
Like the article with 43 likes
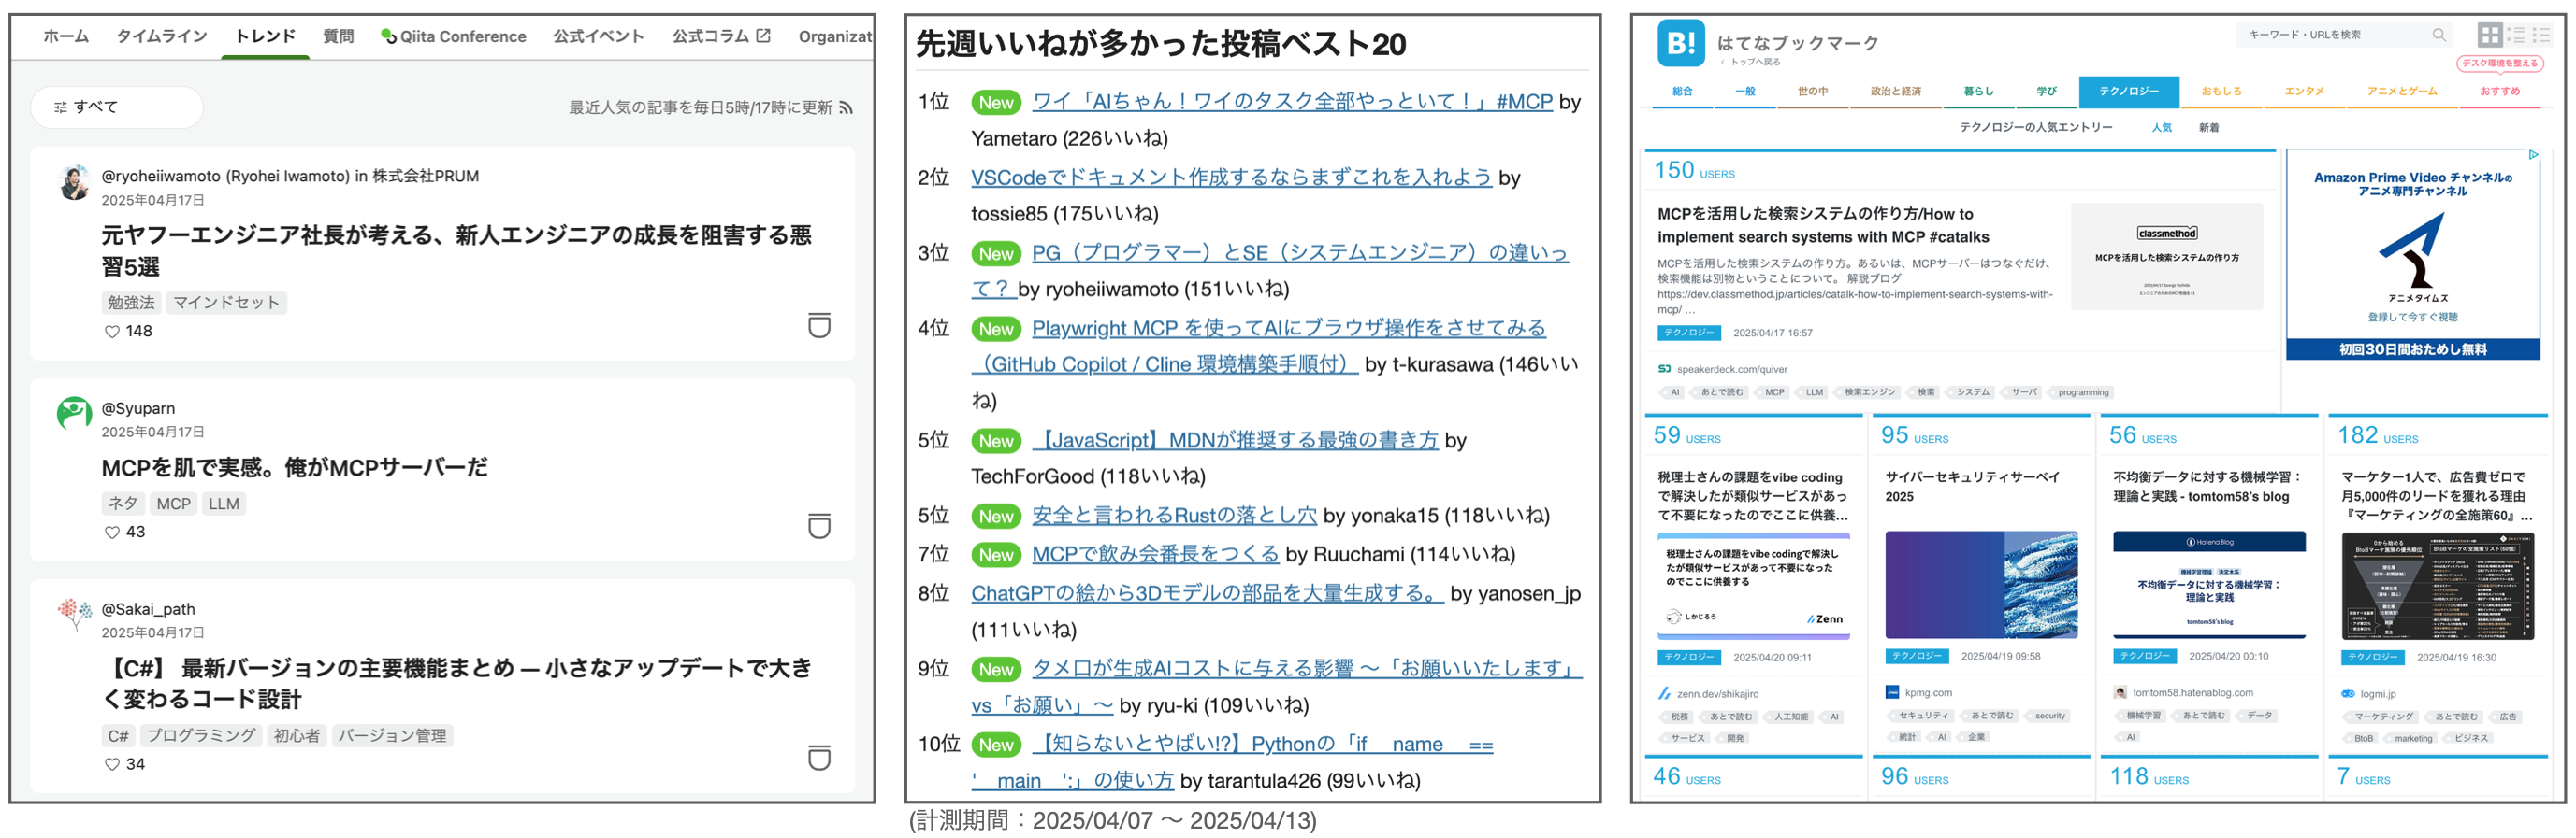click(112, 533)
